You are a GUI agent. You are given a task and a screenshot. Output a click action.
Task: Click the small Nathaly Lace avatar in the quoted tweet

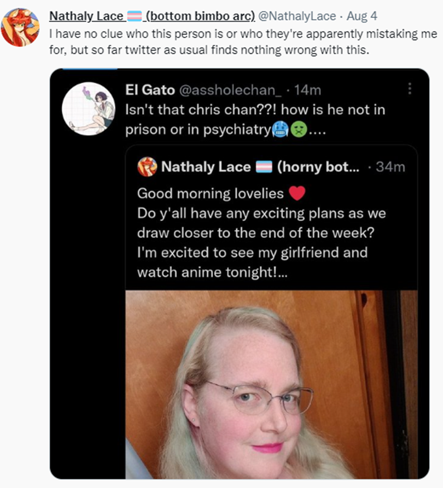click(x=147, y=167)
